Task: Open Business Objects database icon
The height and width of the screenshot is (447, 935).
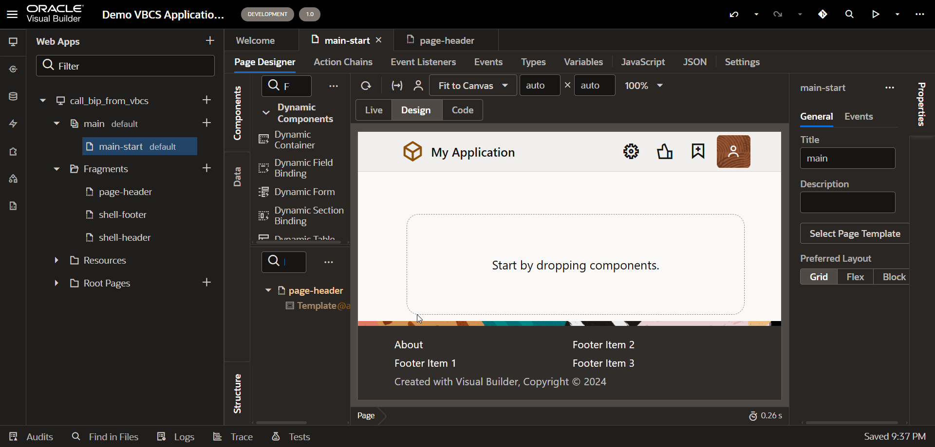Action: point(13,96)
